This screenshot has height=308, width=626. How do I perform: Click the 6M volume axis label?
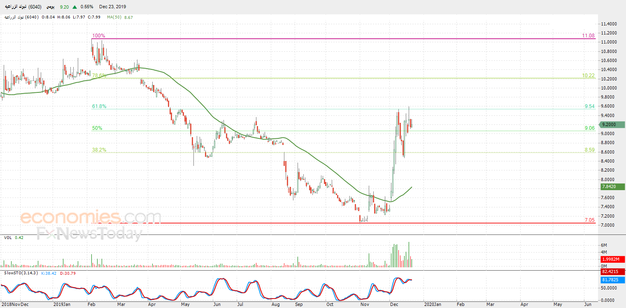click(605, 245)
